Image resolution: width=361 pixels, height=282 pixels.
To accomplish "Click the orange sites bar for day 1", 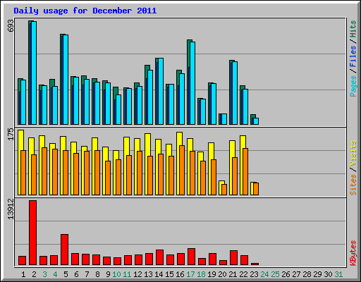I will coord(23,173).
